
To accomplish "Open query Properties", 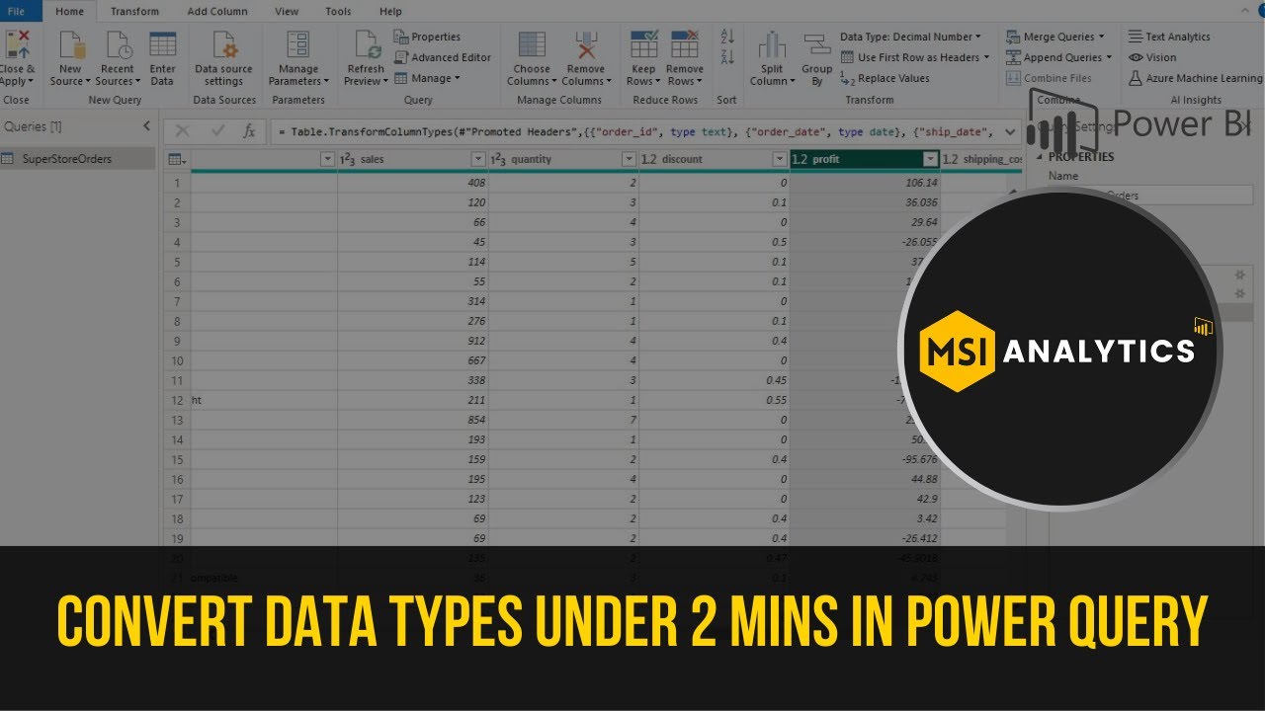I will click(x=428, y=37).
